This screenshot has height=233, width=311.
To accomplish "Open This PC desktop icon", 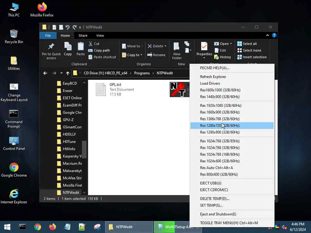I will coord(14,9).
